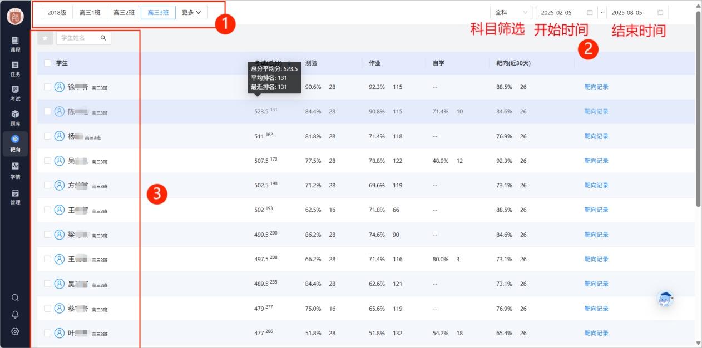The height and width of the screenshot is (348, 702).
Task: Open 靶向记录 for student 徐
Action: [x=596, y=87]
